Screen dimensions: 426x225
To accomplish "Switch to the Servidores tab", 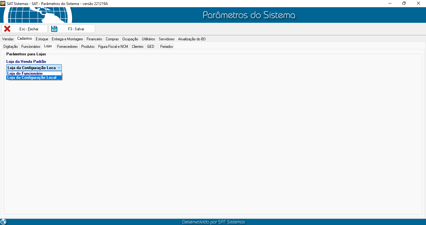I will click(167, 39).
